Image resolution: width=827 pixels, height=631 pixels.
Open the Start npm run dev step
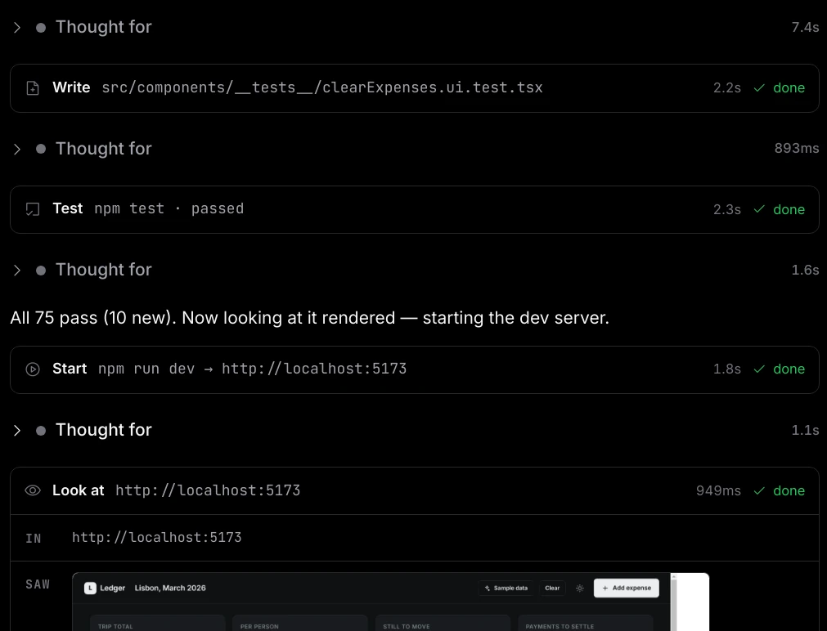414,369
